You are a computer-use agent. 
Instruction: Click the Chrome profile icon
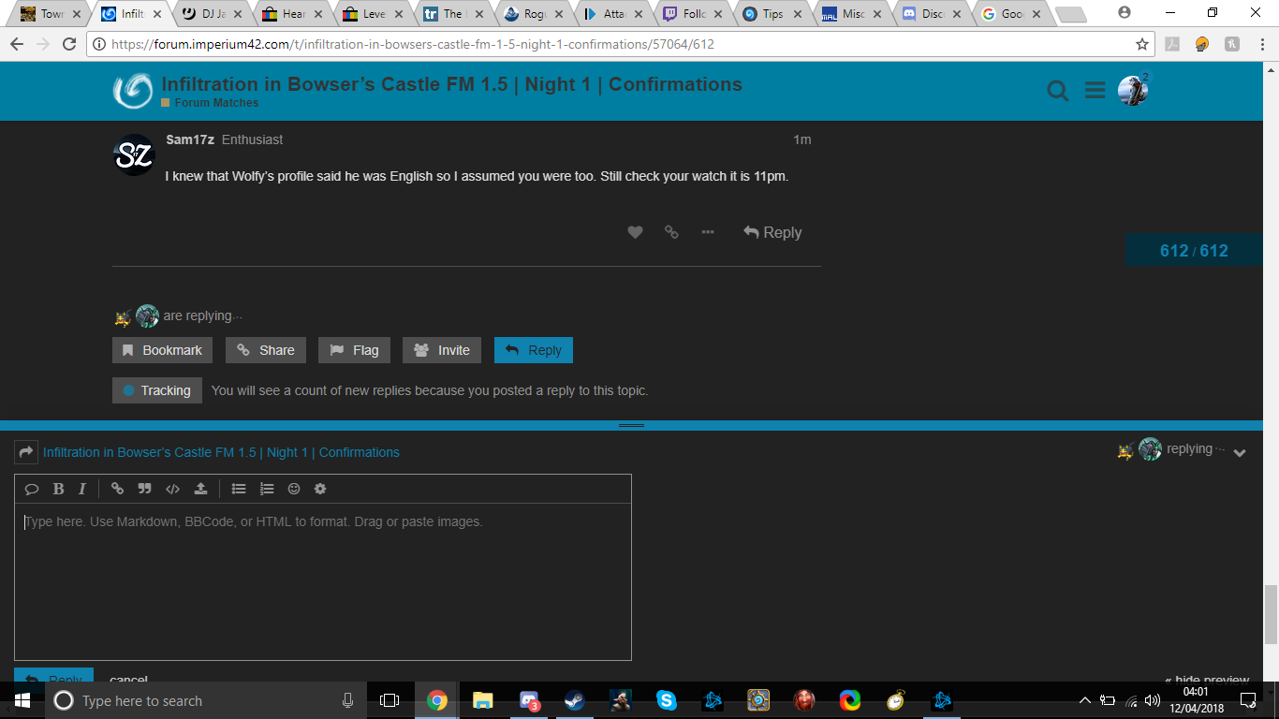tap(1125, 13)
